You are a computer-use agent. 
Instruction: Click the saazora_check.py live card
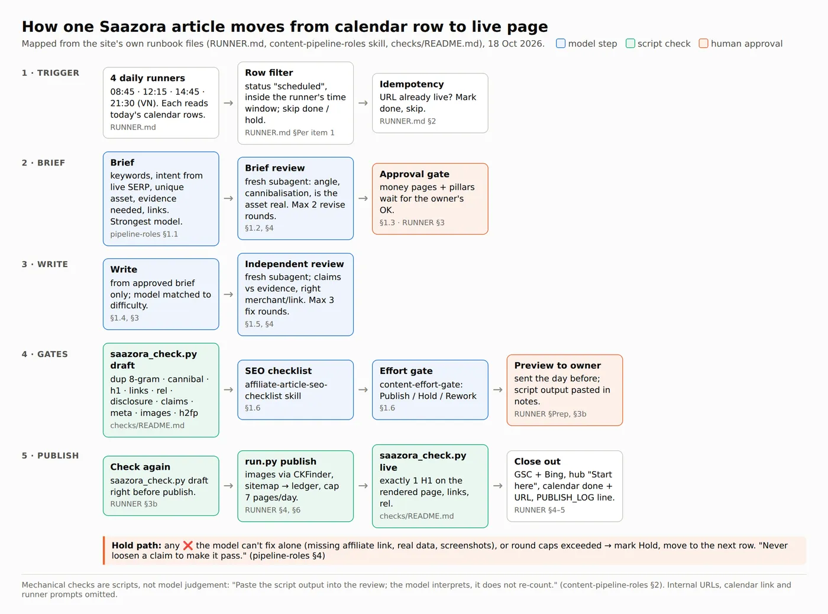430,486
